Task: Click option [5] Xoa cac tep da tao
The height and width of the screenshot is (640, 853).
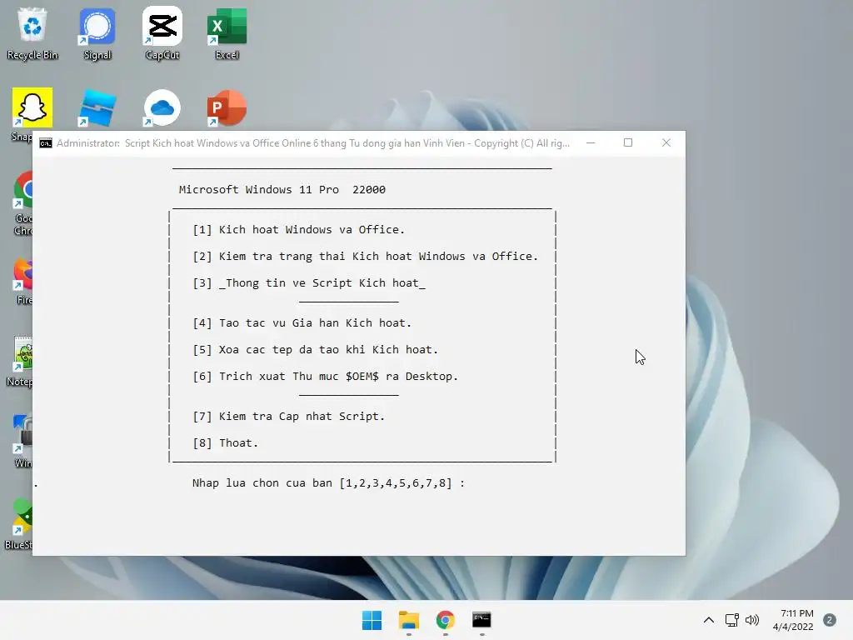Action: (x=316, y=350)
